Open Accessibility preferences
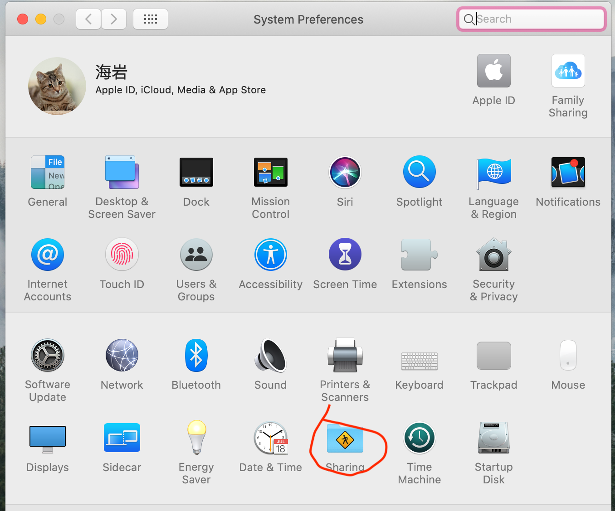This screenshot has width=615, height=511. [270, 254]
